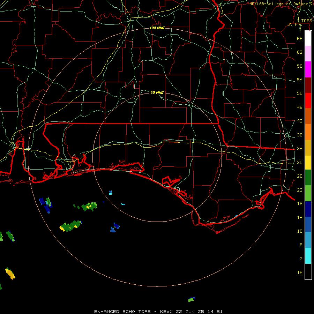Choose the light green legend swatch
314x314 pixels.
(308, 193)
